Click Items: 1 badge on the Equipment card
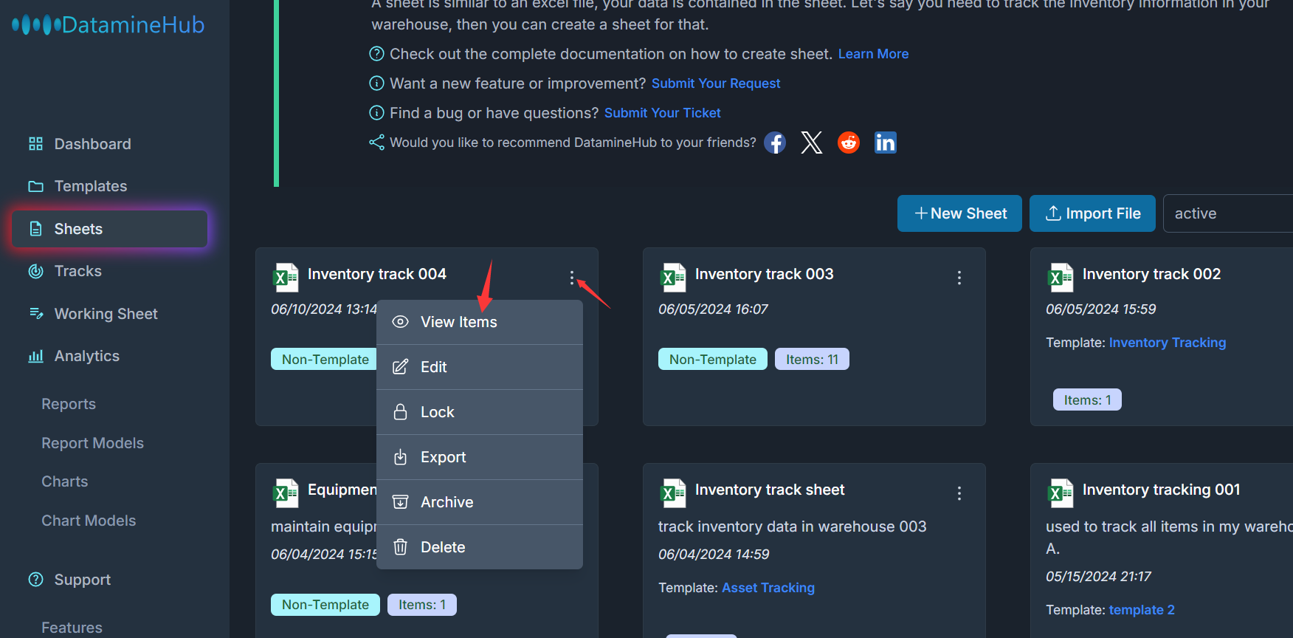 (422, 605)
